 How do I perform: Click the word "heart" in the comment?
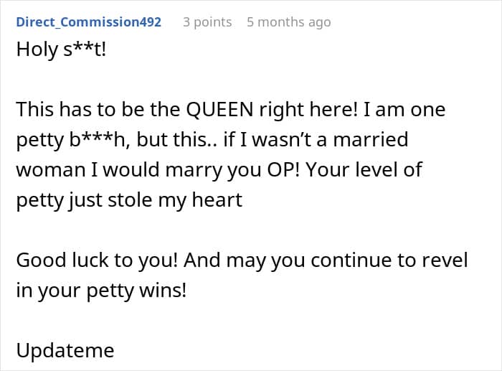(214, 199)
